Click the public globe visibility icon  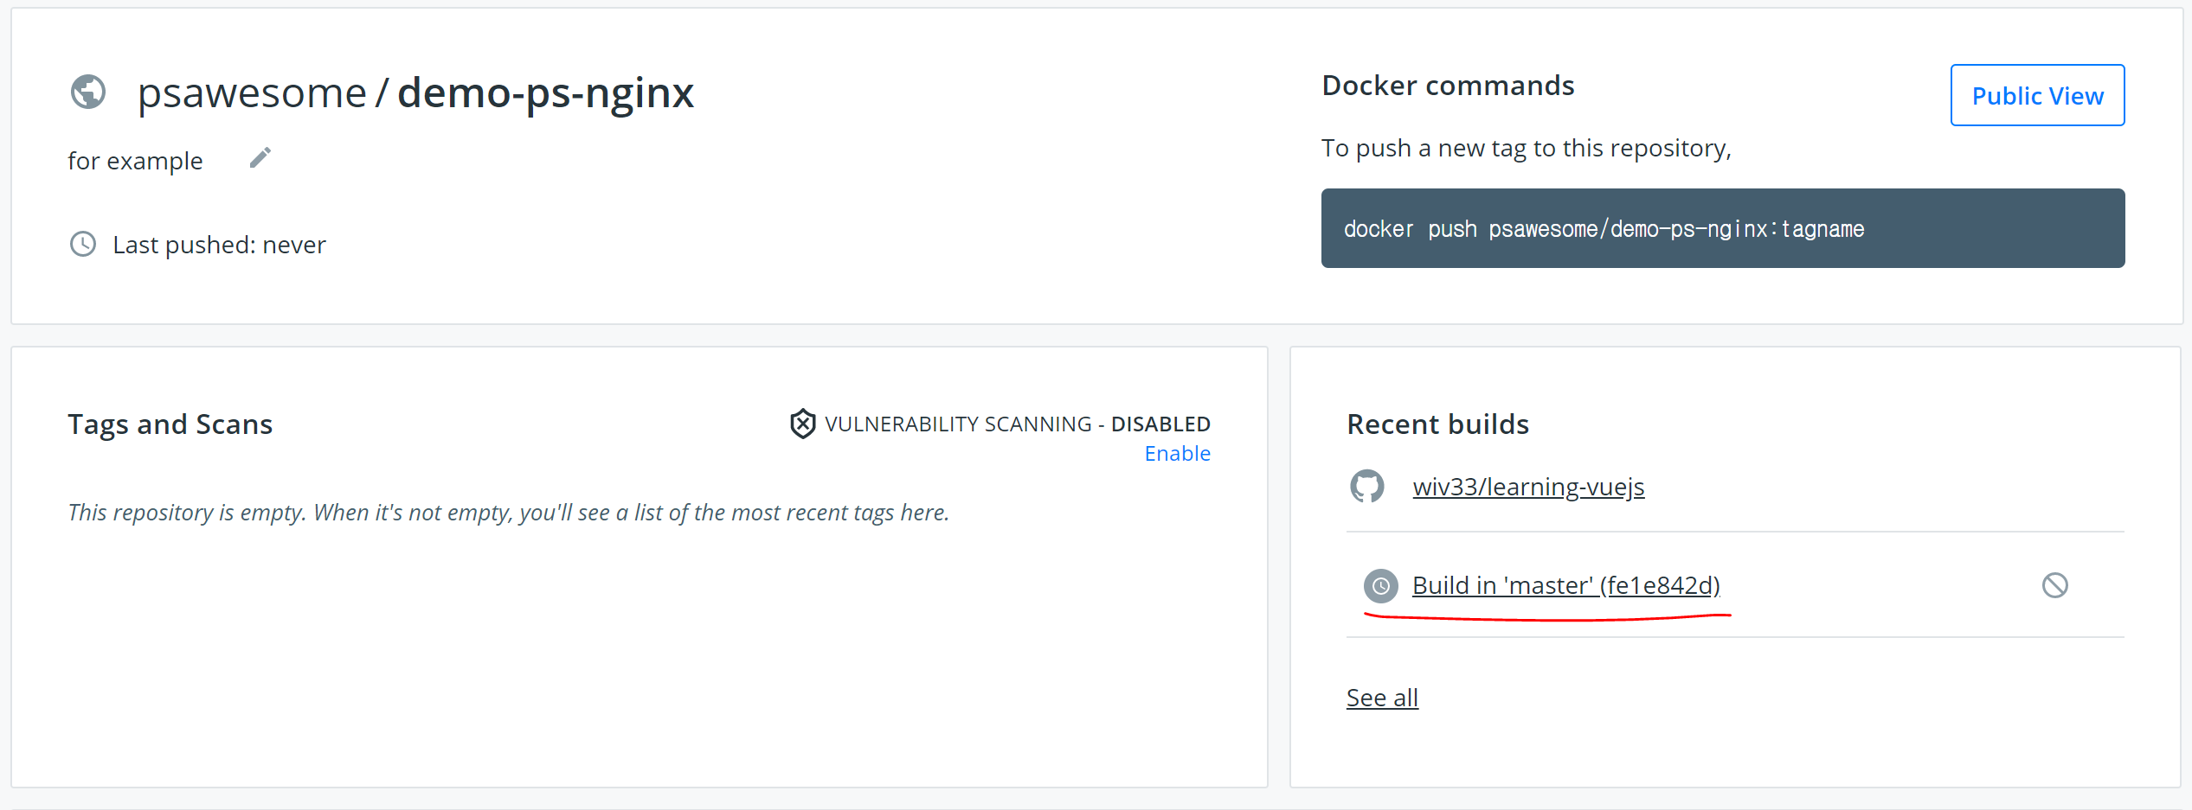coord(88,92)
